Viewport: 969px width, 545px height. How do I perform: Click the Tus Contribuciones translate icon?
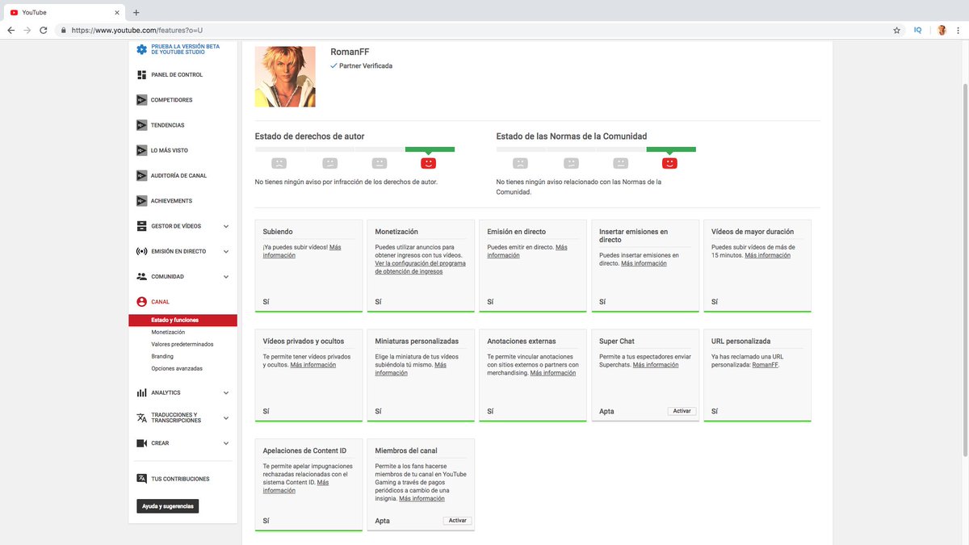point(142,479)
